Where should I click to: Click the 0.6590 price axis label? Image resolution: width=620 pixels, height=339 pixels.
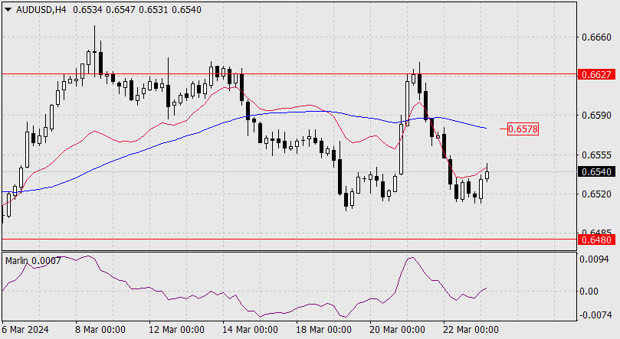point(596,116)
